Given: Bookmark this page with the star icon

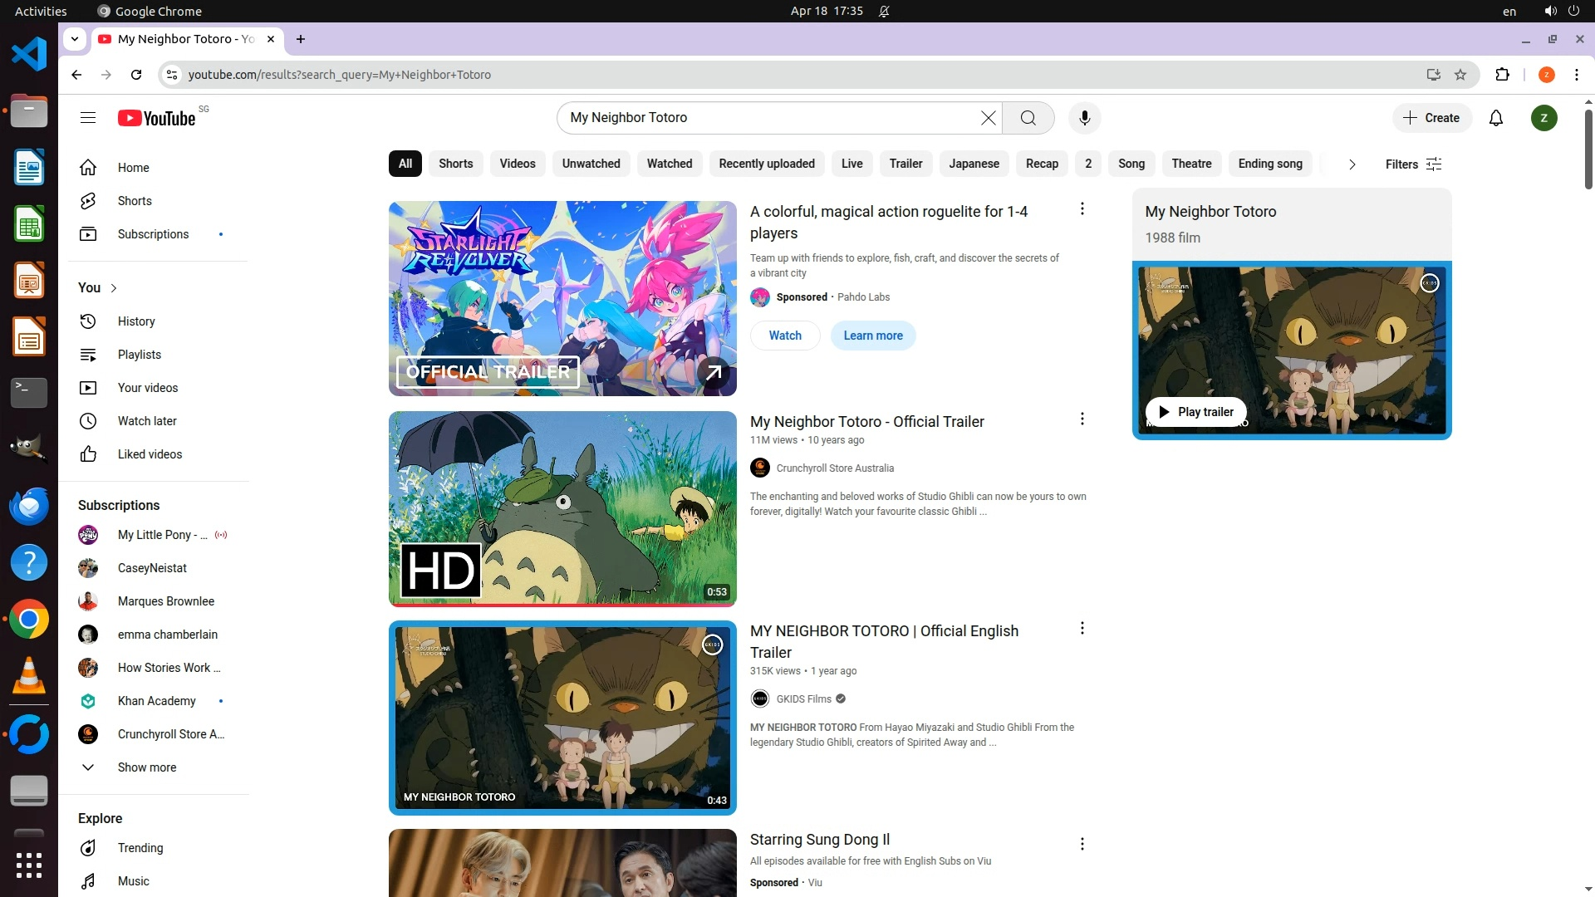Looking at the screenshot, I should (x=1460, y=75).
